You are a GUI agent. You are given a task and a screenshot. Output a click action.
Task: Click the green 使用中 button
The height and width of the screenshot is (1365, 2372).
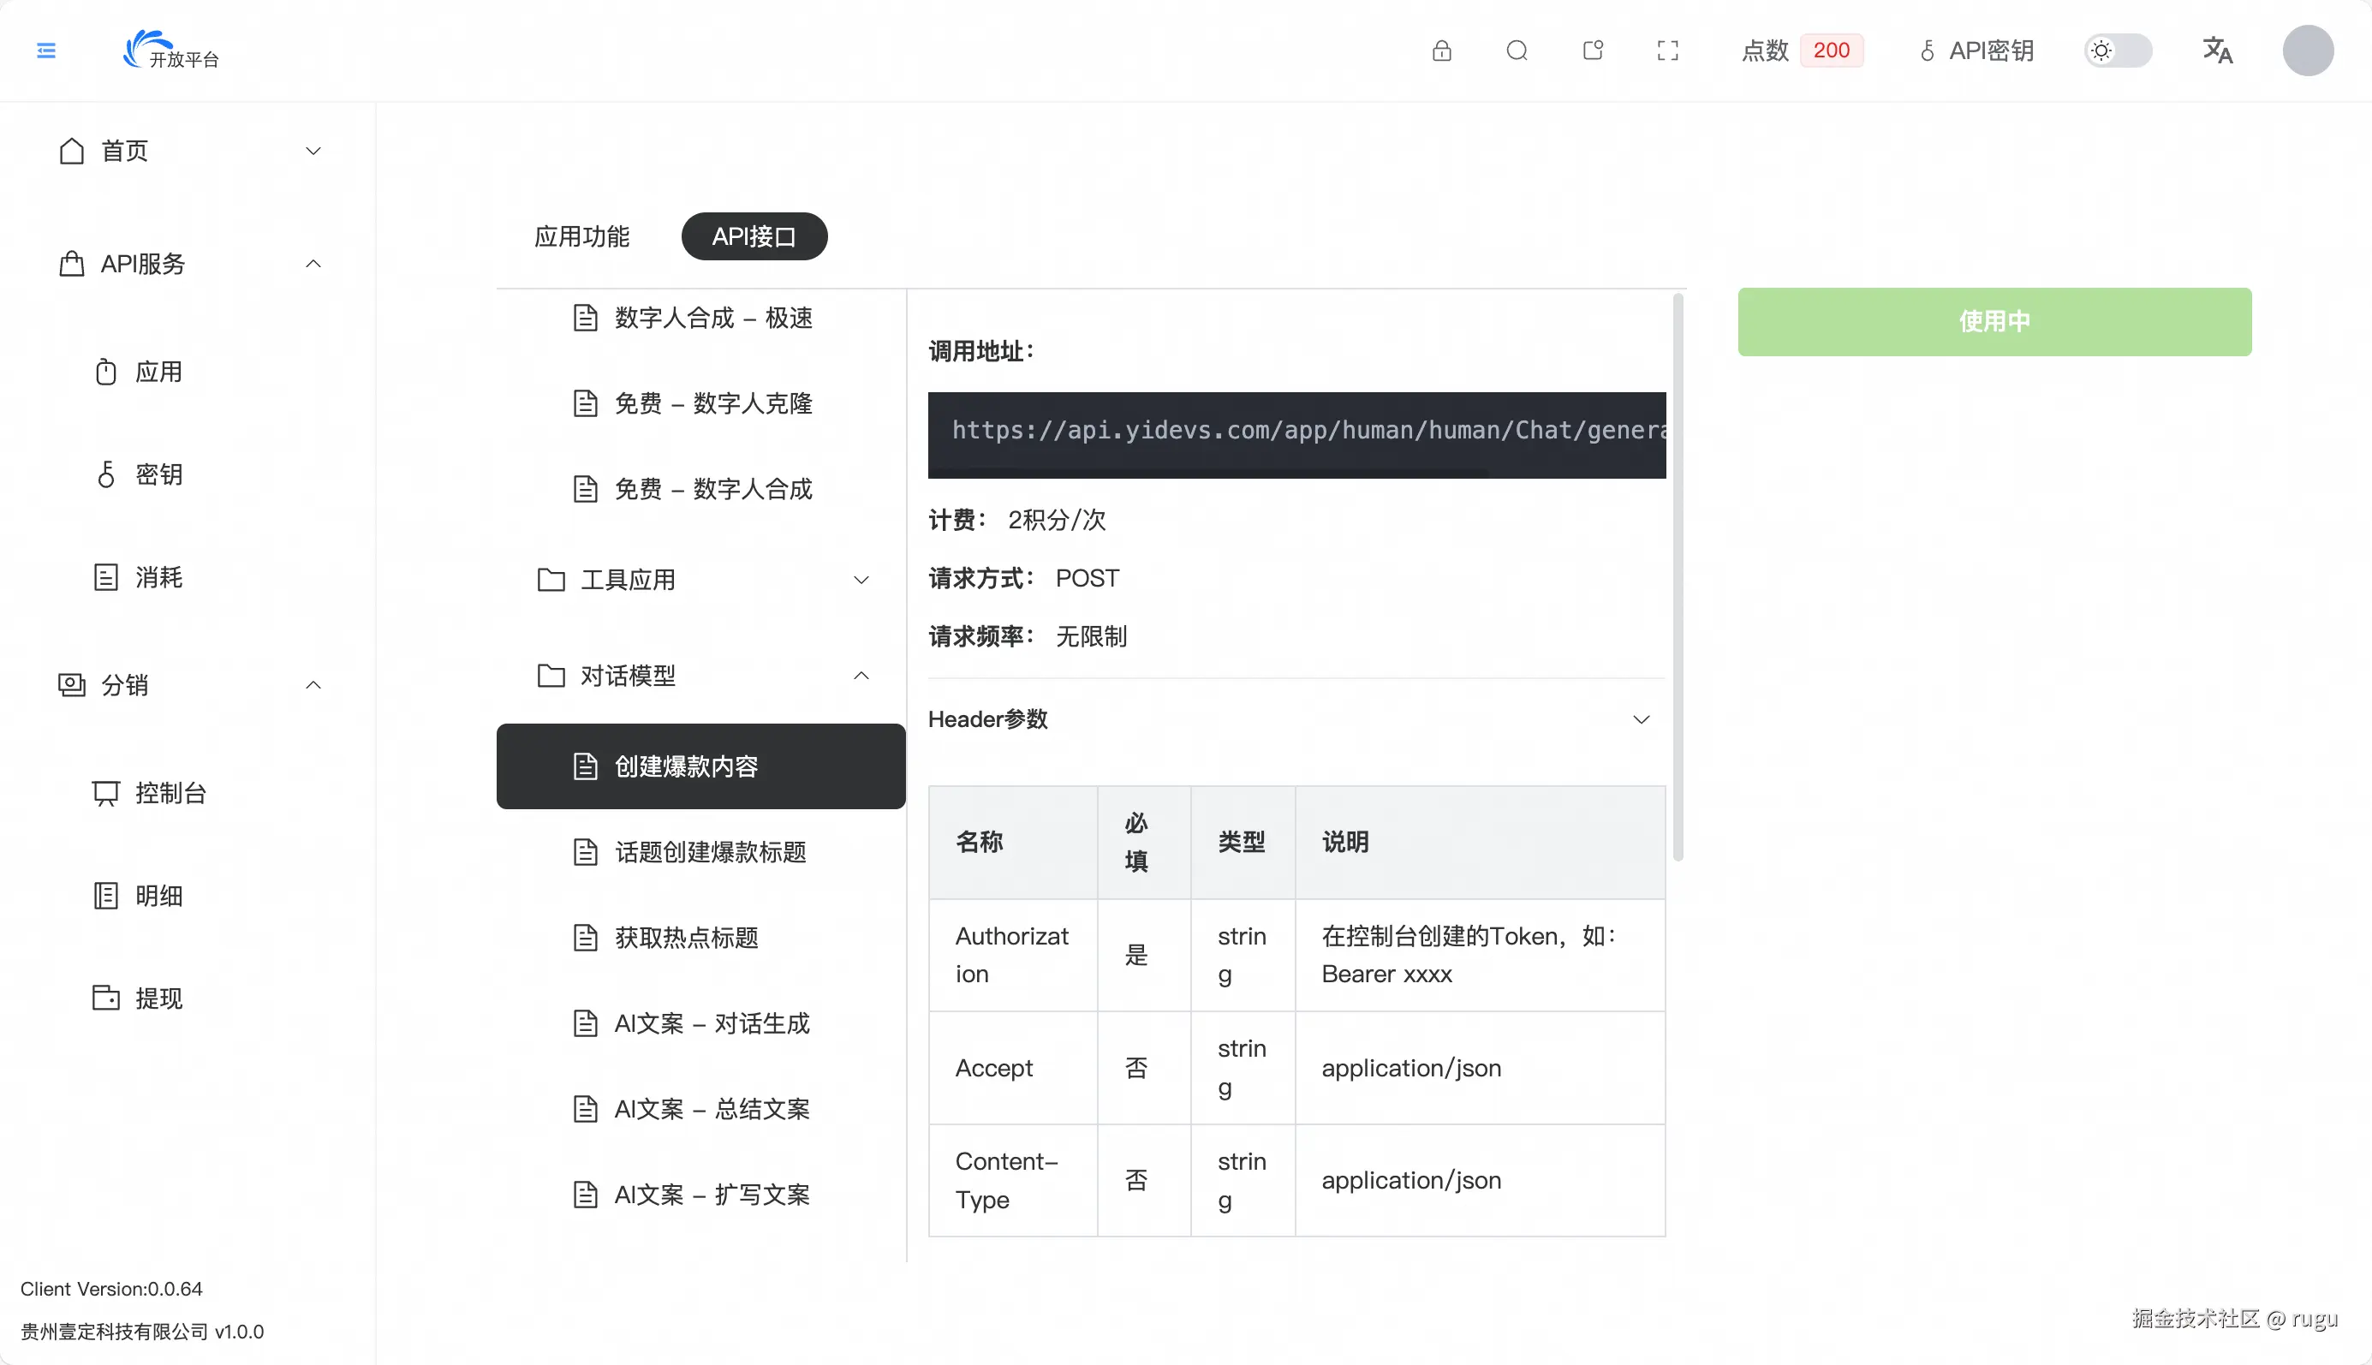[1994, 322]
